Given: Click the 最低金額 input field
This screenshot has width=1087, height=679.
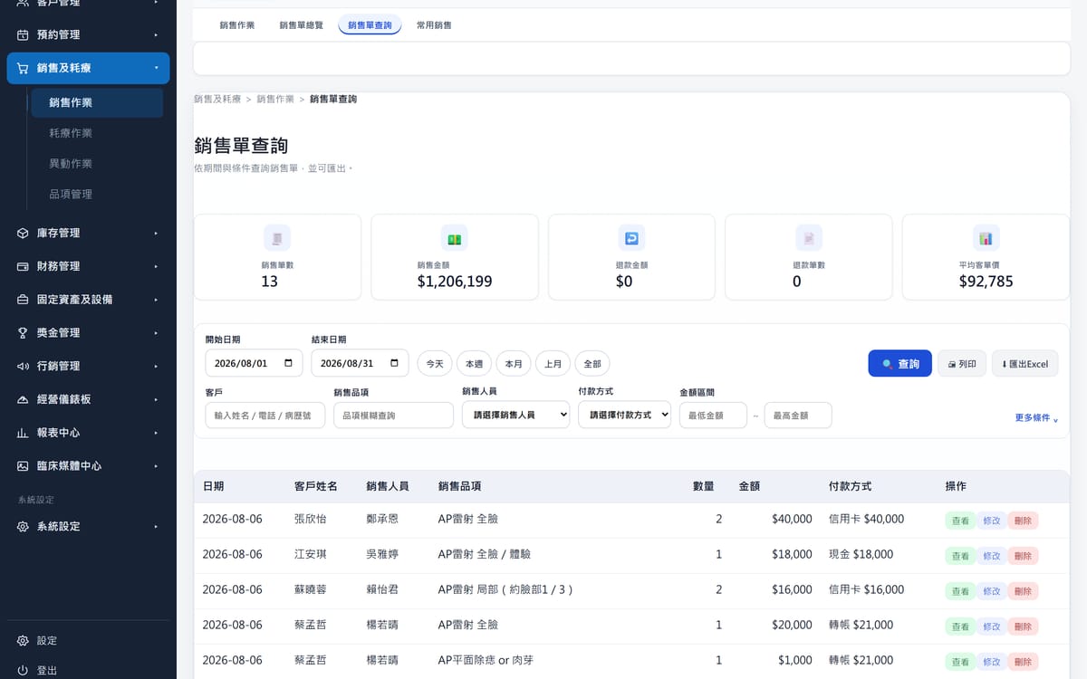Looking at the screenshot, I should pos(713,416).
